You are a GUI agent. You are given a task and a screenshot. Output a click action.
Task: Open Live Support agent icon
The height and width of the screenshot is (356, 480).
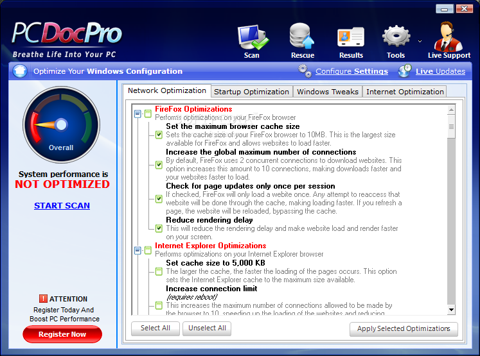coord(448,37)
